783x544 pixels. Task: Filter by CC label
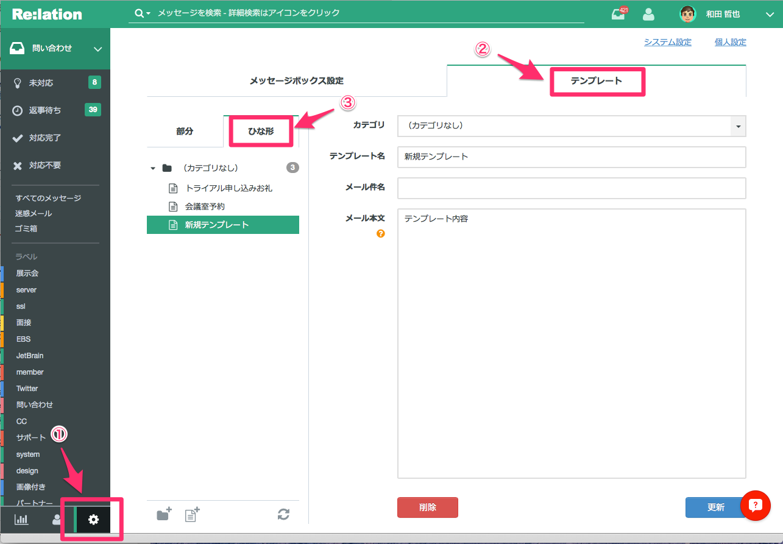pyautogui.click(x=21, y=422)
